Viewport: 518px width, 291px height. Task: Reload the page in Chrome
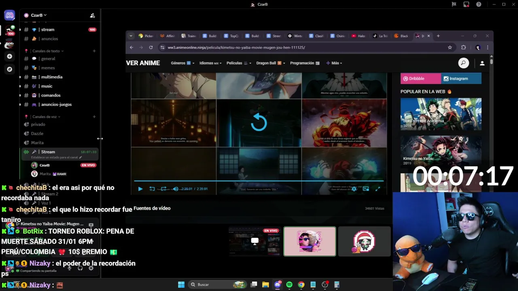[x=151, y=47]
